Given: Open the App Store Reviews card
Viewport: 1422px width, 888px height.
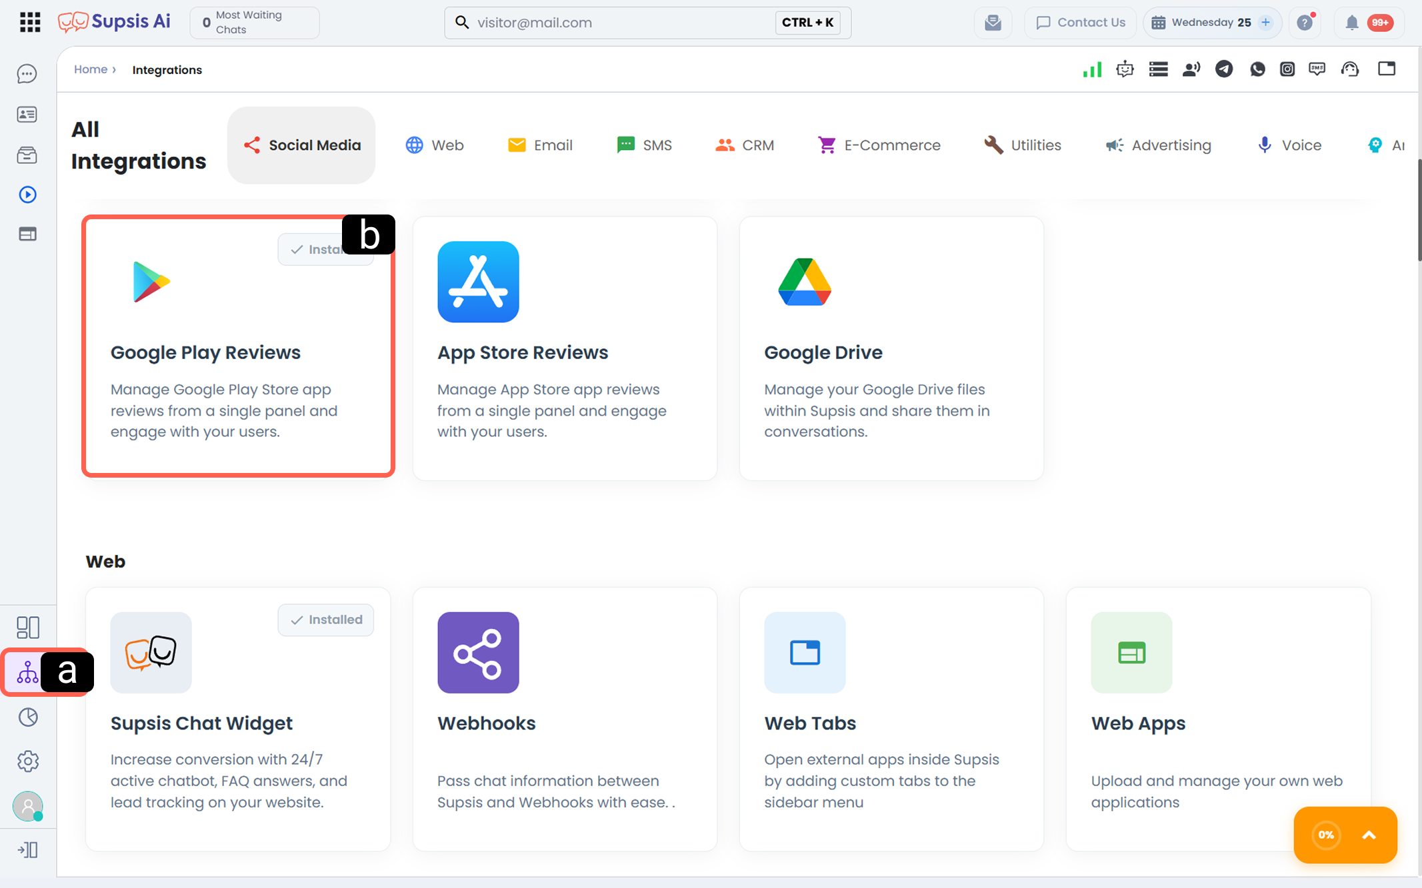Looking at the screenshot, I should click(x=565, y=348).
